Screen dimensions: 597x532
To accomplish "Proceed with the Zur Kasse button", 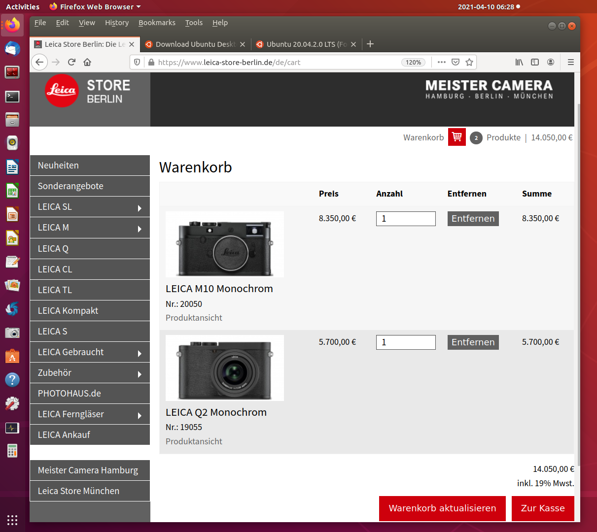I will coord(542,508).
